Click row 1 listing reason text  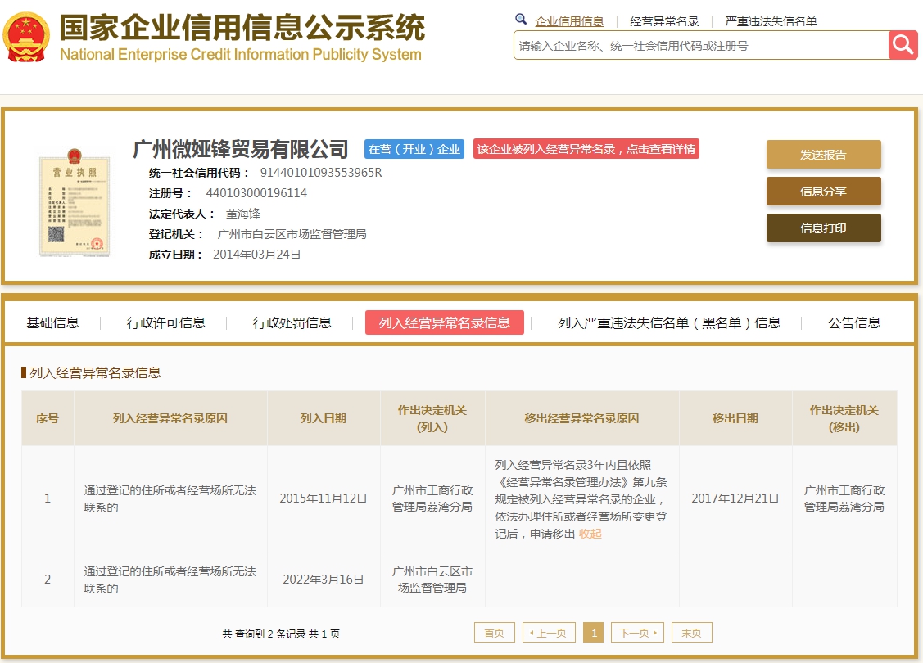[170, 498]
